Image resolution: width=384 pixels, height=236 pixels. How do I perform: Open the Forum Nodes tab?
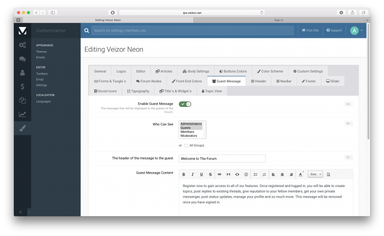[149, 81]
